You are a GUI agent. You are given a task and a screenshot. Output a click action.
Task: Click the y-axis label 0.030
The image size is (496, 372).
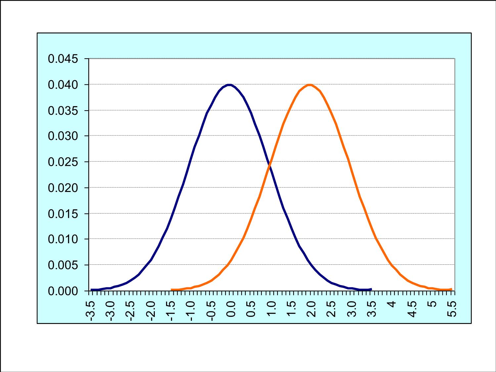click(63, 136)
